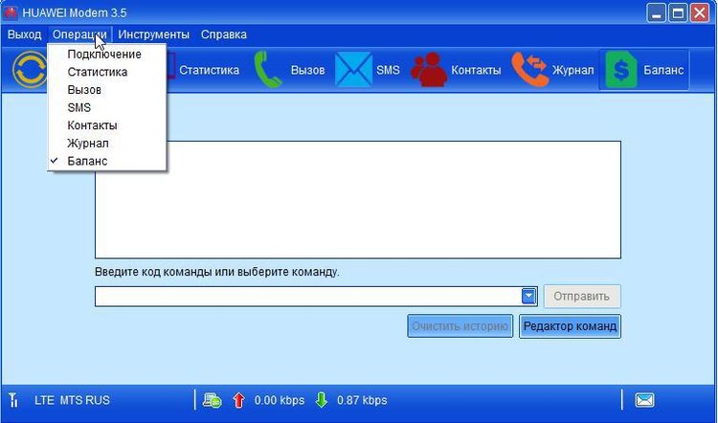Click the red upload arrow icon
Screen dimensions: 718x423
pyautogui.click(x=238, y=400)
